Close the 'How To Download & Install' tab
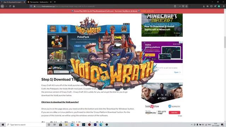The image size is (226, 127). pyautogui.click(x=24, y=2)
